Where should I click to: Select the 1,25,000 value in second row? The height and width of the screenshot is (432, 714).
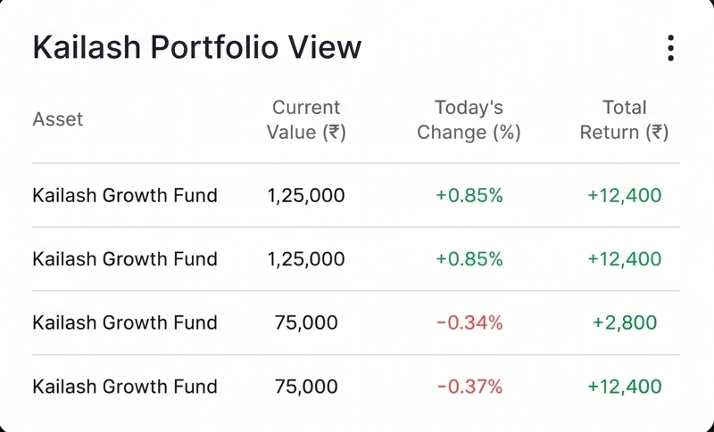pyautogui.click(x=306, y=259)
